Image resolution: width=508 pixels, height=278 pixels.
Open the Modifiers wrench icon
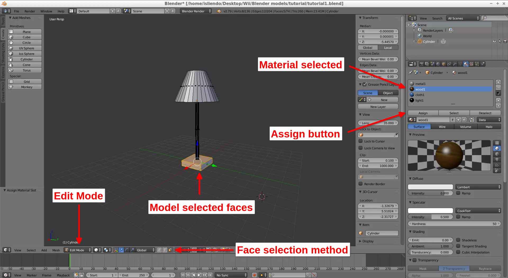click(x=455, y=64)
